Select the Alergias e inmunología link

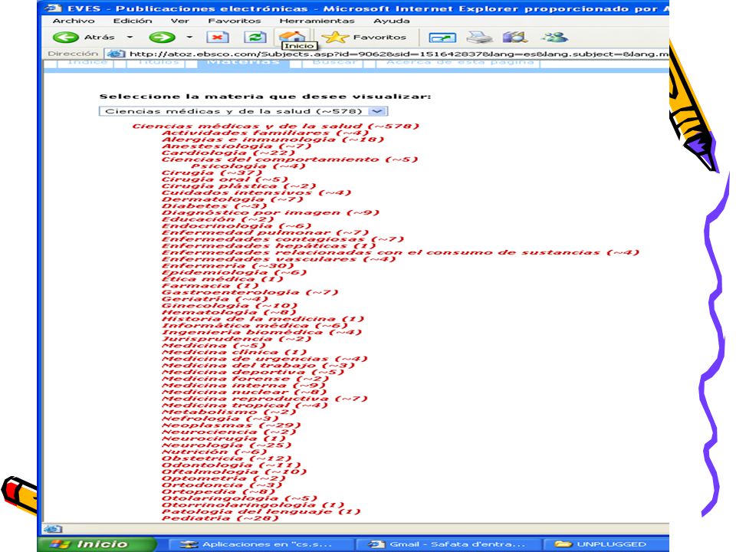tap(273, 140)
